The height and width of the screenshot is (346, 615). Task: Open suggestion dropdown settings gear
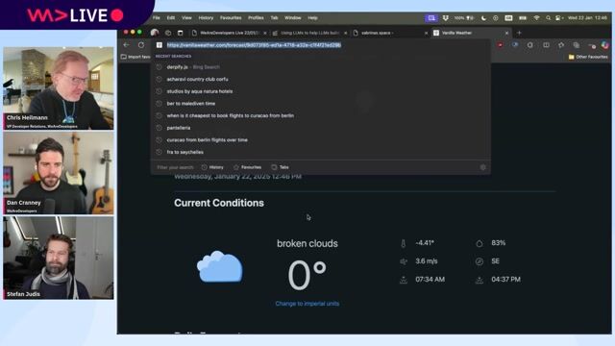click(482, 167)
